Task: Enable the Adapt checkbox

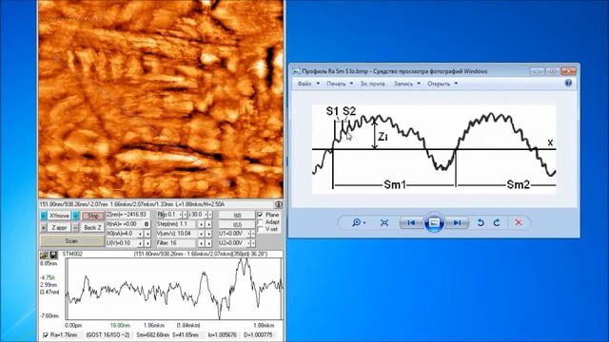Action: [260, 221]
